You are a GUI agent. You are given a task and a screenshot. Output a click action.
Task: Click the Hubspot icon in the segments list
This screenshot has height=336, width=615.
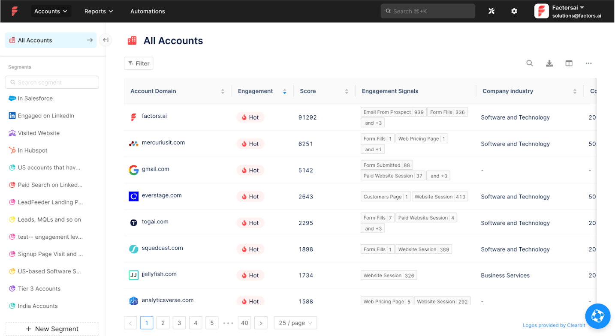coord(12,150)
